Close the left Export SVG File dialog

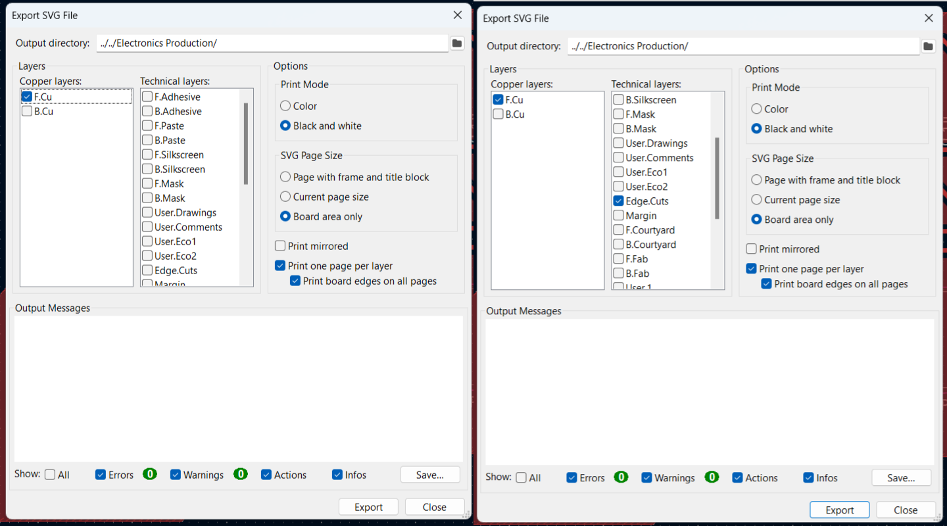point(458,15)
